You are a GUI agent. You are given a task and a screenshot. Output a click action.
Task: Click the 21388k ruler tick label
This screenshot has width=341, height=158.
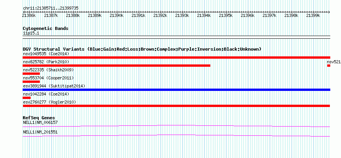pos(73,15)
